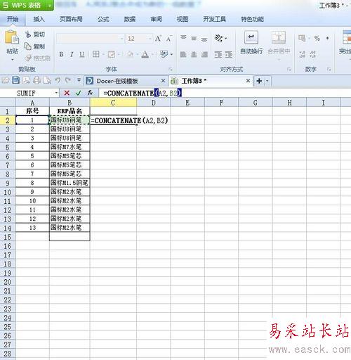Open the 开发工具 ribbon tab
351x360 pixels.
[214, 19]
